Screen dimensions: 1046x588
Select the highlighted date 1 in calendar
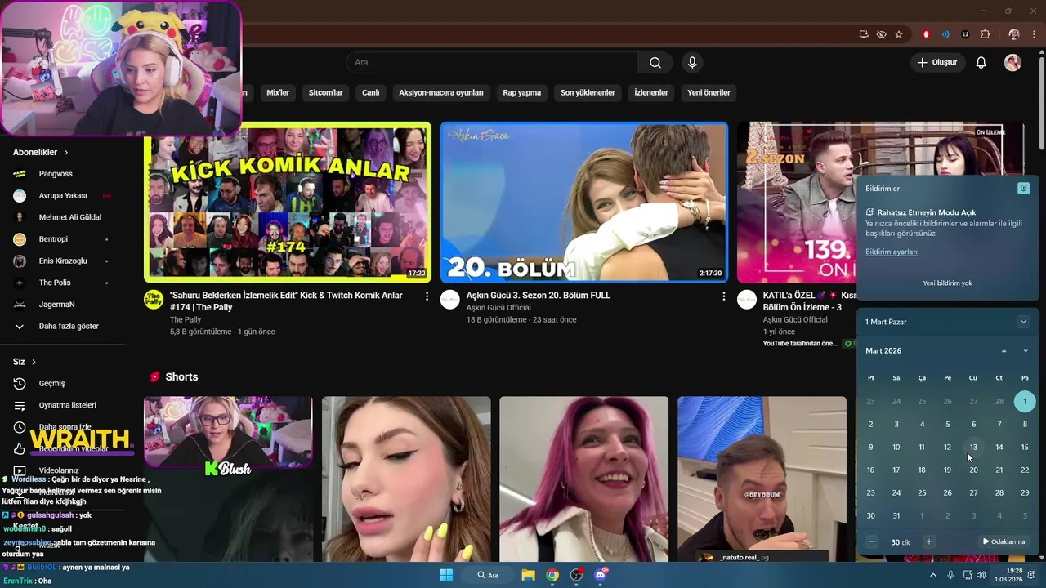point(1025,402)
